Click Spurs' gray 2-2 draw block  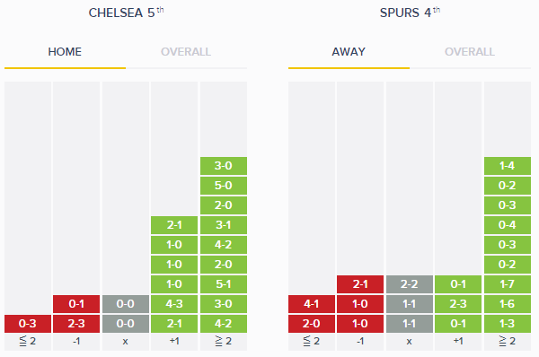[410, 283]
